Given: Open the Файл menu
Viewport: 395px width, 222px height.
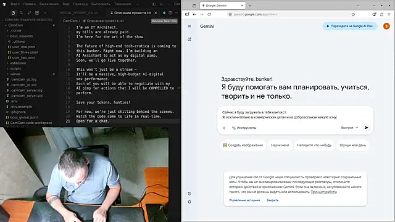Looking at the screenshot, I should coord(15,4).
